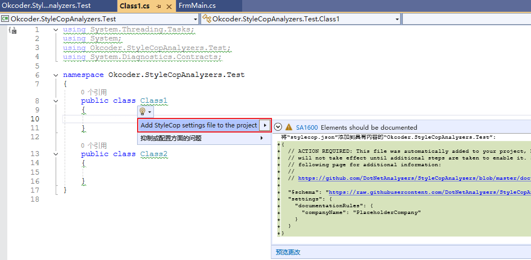Click the class icon beside Okcoder.StyleCopAnalyzers.Test.Class1
This screenshot has width=531, height=260.
click(207, 19)
